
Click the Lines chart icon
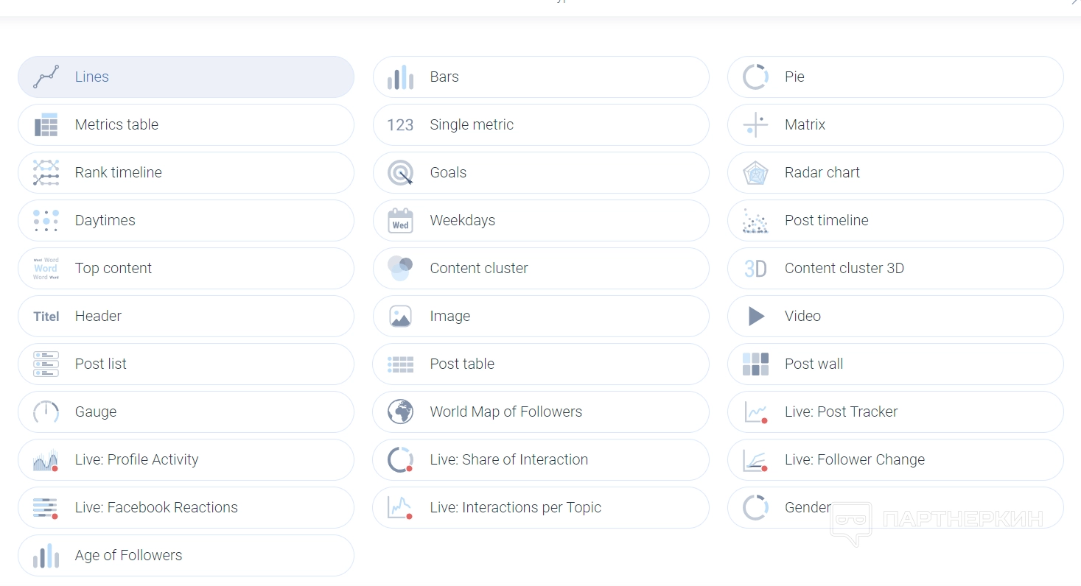46,77
